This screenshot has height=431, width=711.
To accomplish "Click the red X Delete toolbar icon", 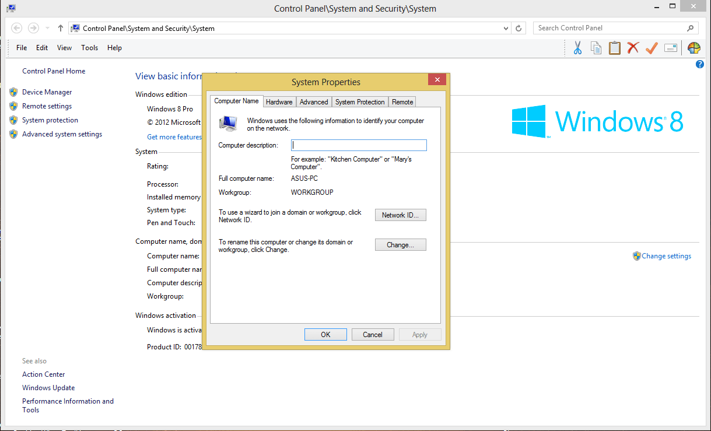I will click(633, 48).
